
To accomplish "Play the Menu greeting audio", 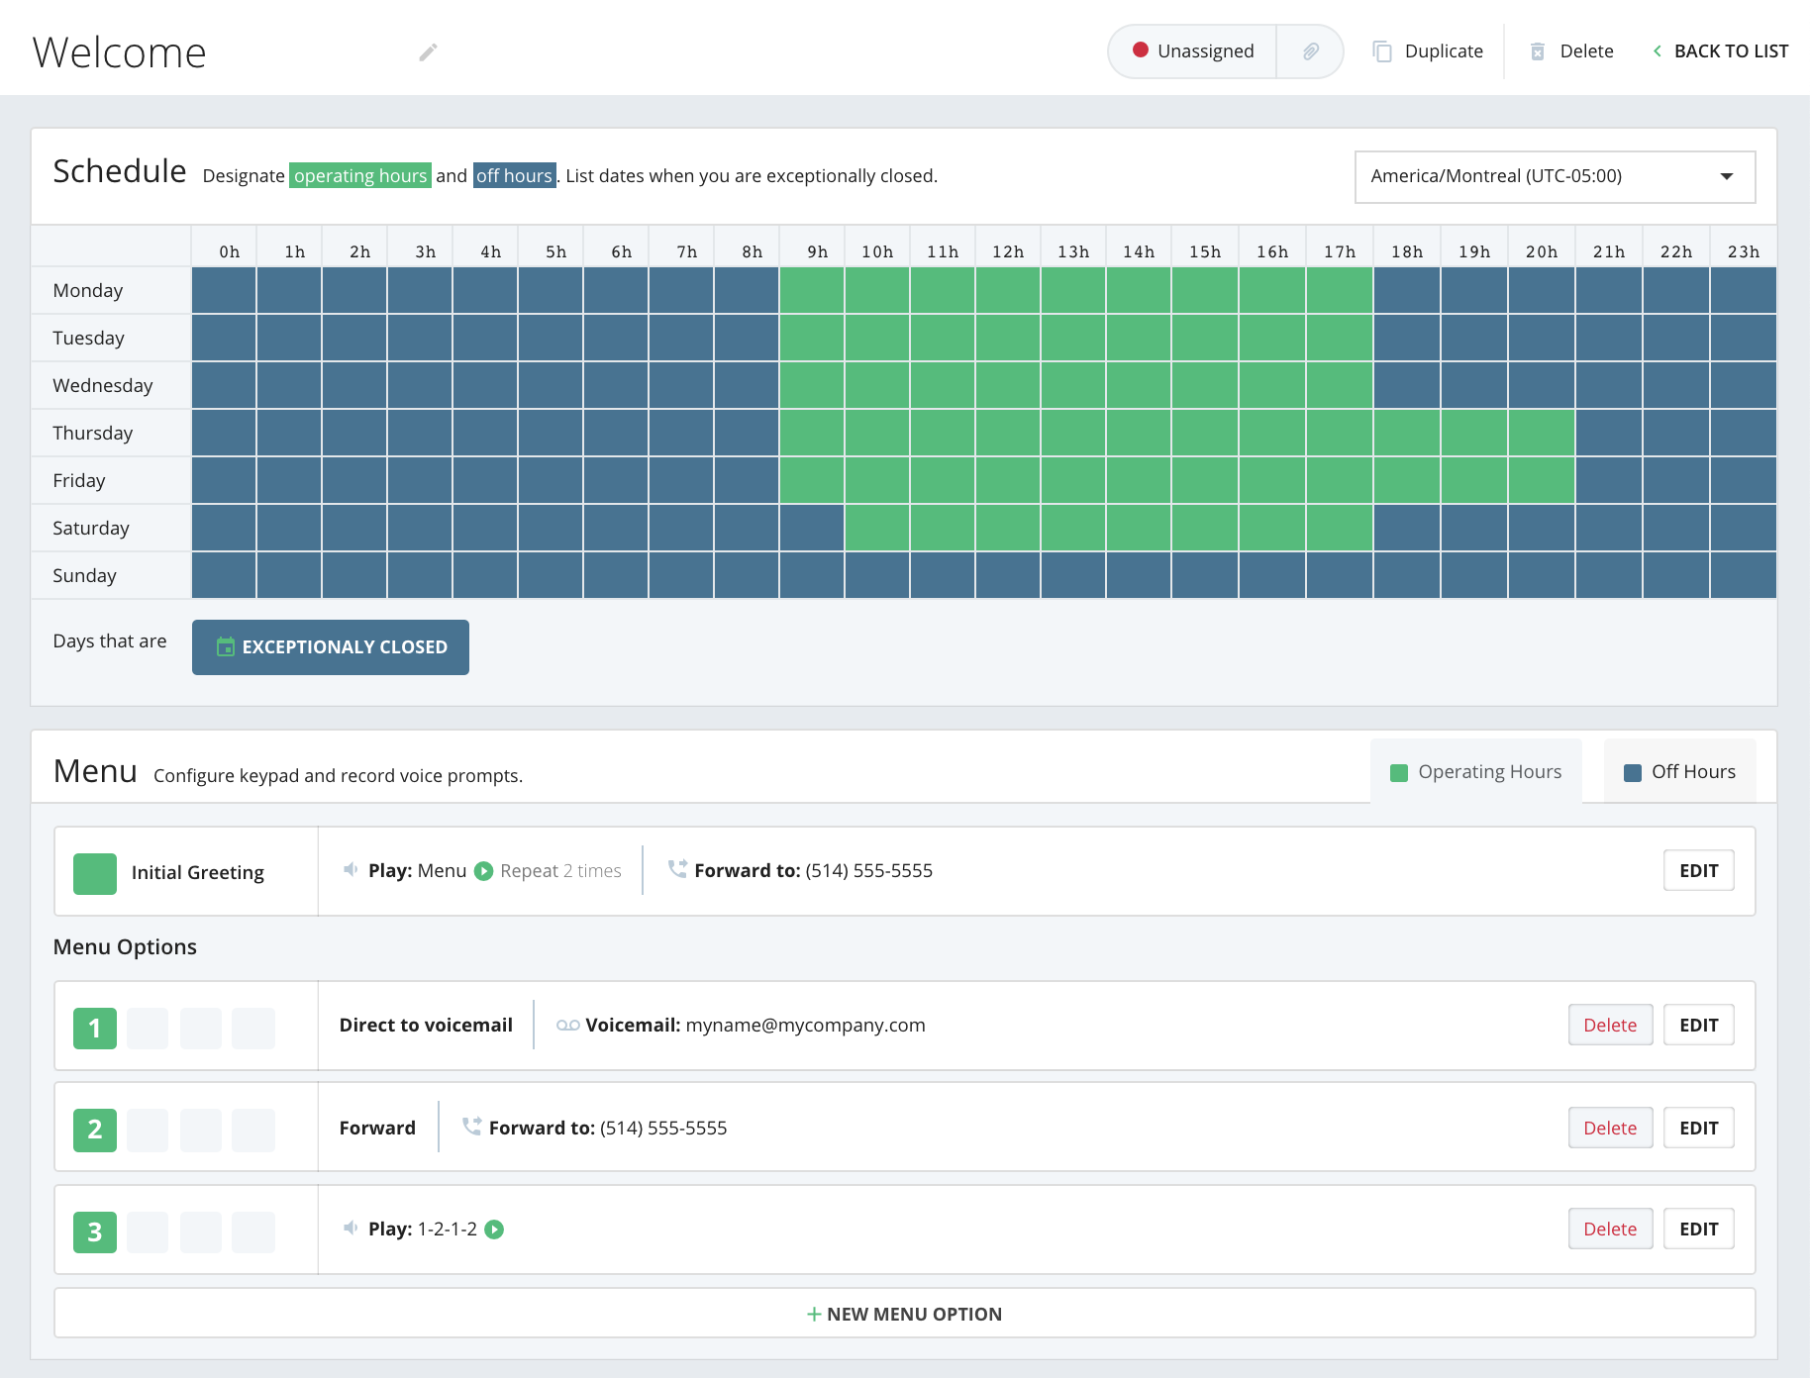I will click(x=484, y=871).
